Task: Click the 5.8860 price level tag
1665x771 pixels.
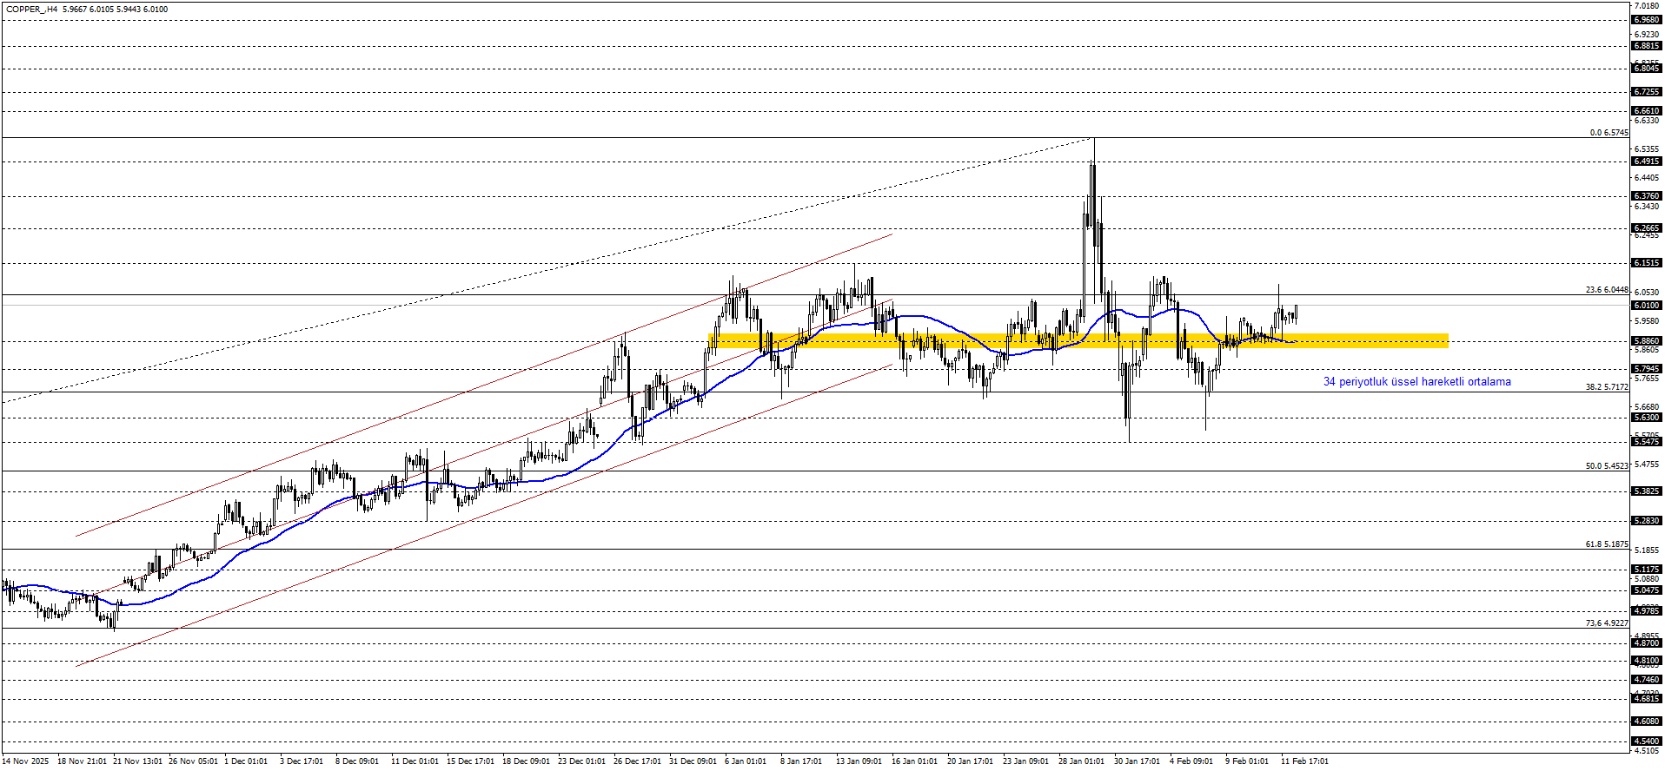Action: pyautogui.click(x=1647, y=341)
